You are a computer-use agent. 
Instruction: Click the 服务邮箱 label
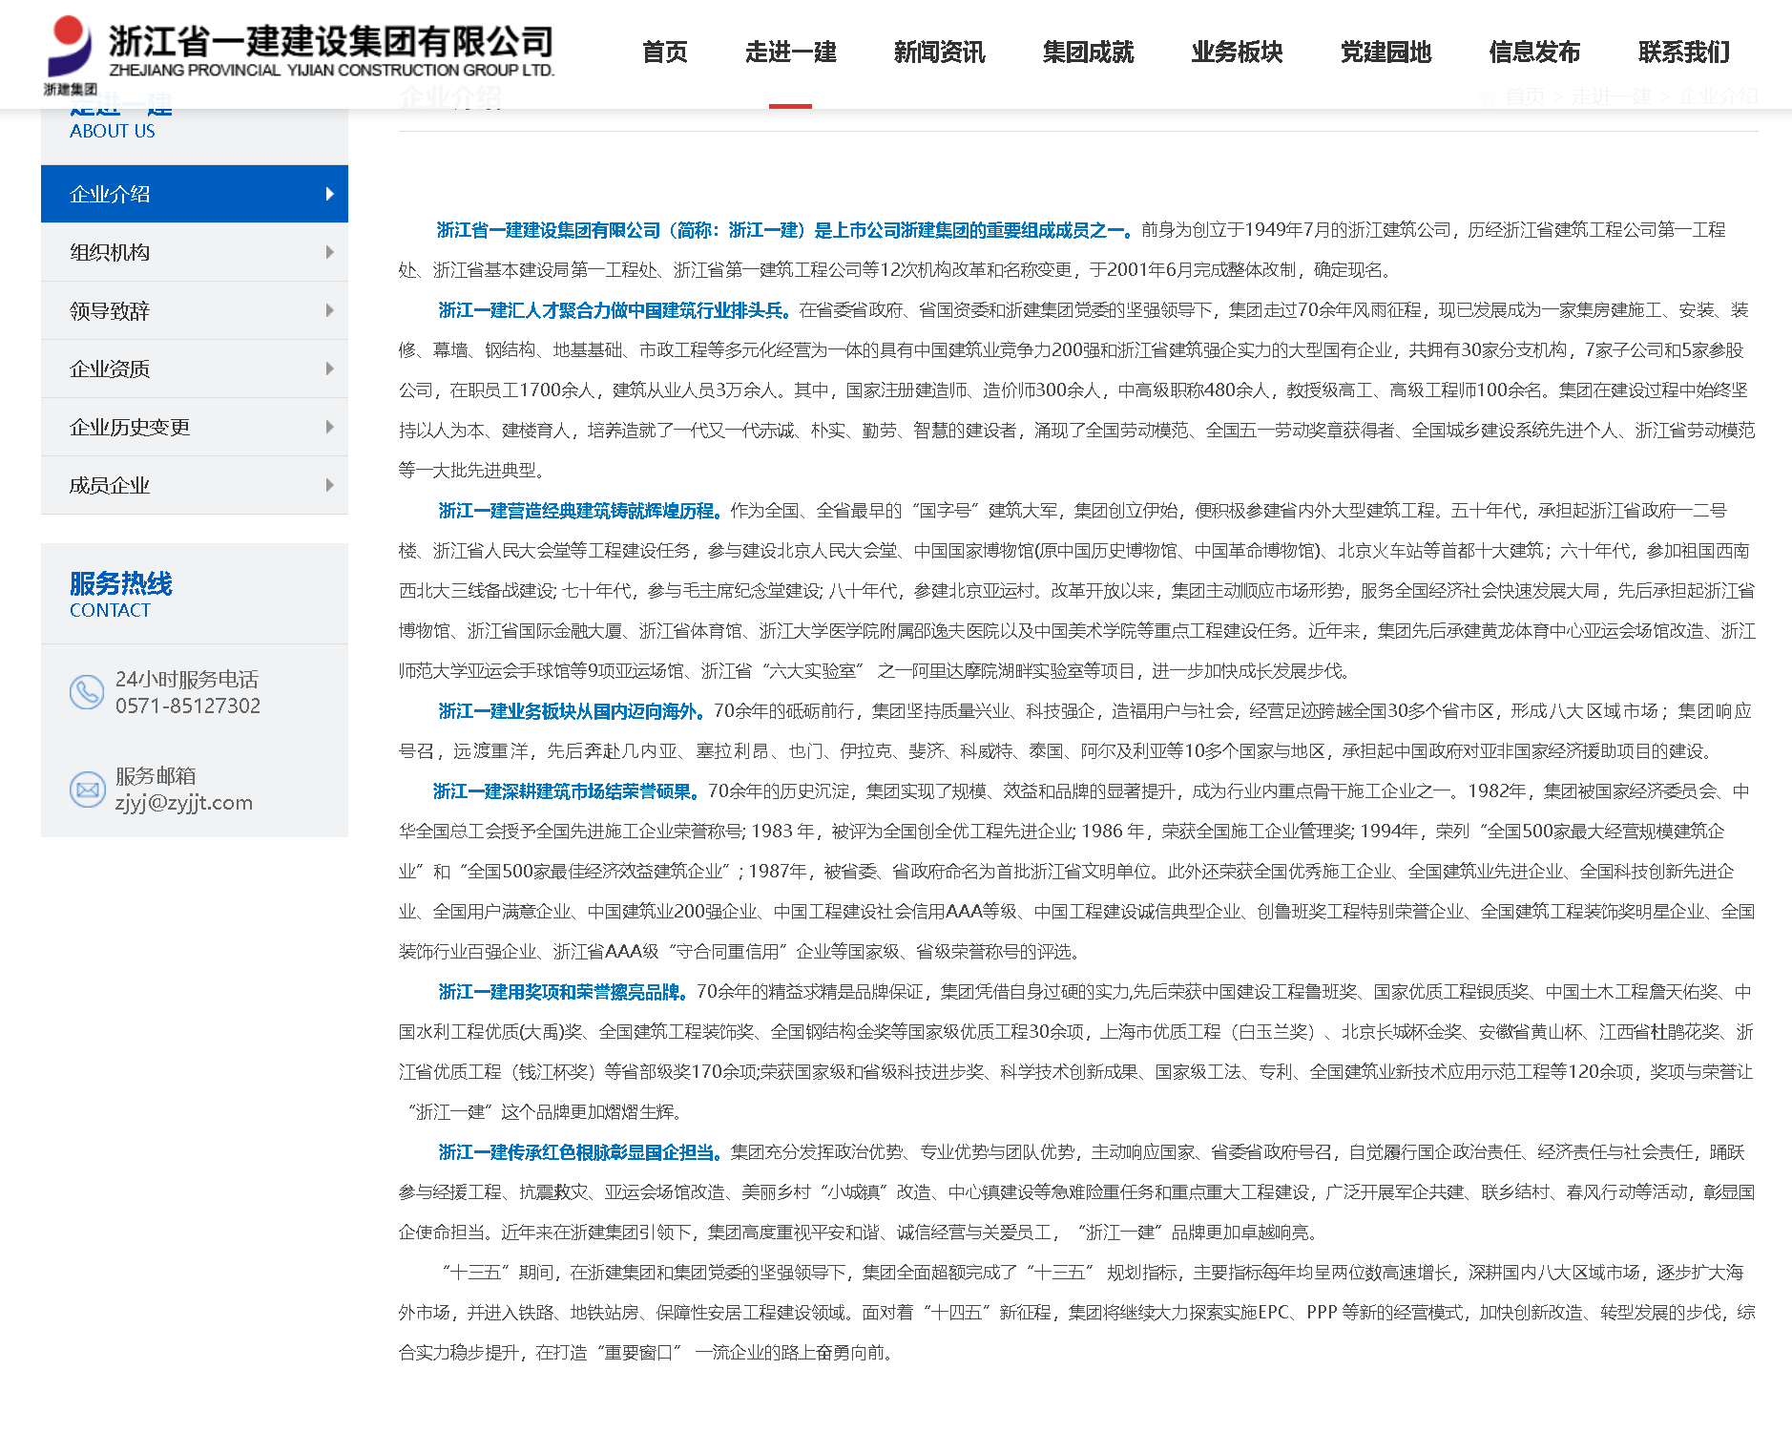(156, 775)
